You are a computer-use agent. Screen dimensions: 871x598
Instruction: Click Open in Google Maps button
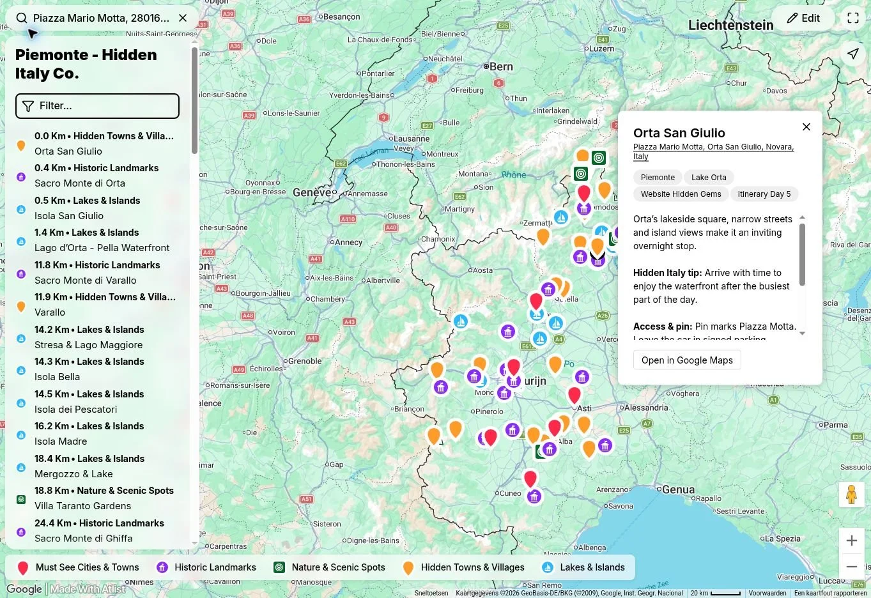687,360
